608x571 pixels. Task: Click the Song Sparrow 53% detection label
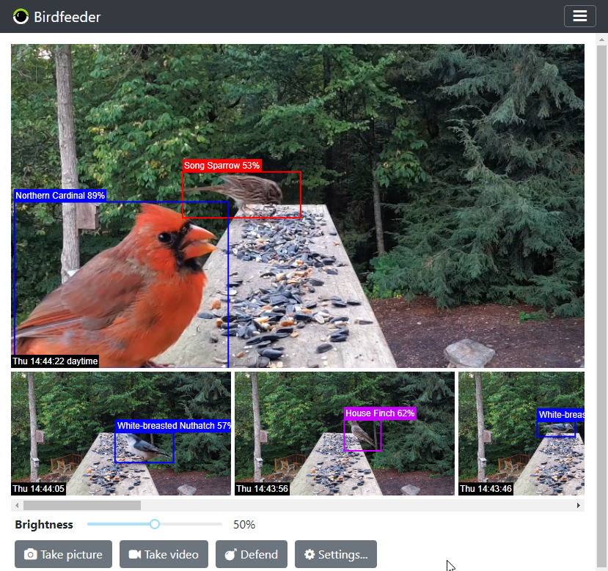click(221, 166)
